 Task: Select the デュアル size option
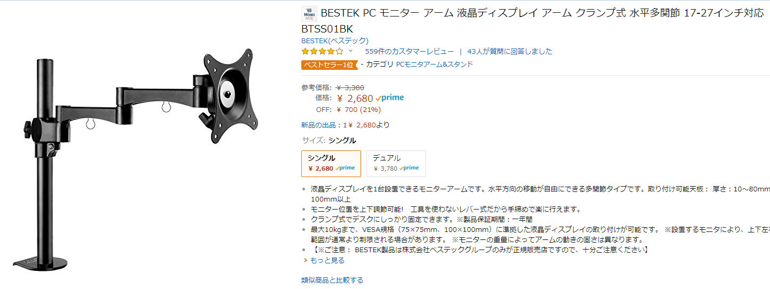click(x=396, y=163)
